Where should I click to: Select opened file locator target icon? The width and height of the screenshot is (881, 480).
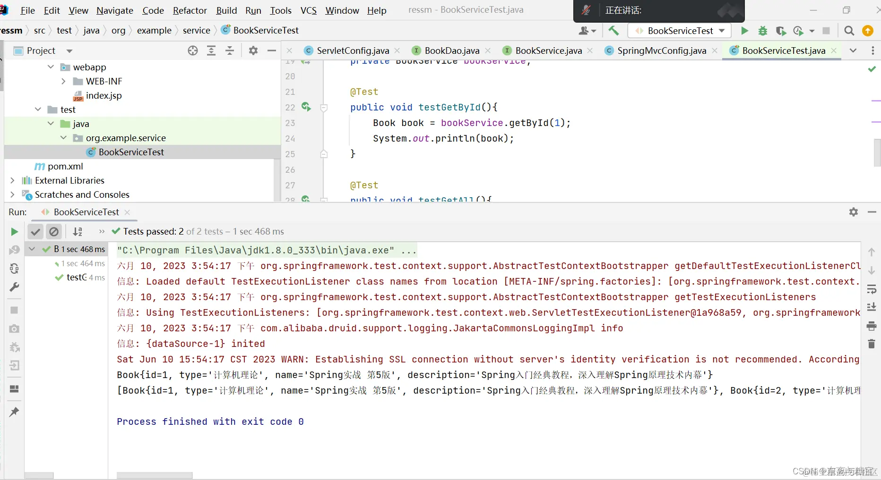pyautogui.click(x=193, y=51)
